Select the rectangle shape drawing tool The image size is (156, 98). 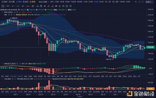tap(18, 6)
